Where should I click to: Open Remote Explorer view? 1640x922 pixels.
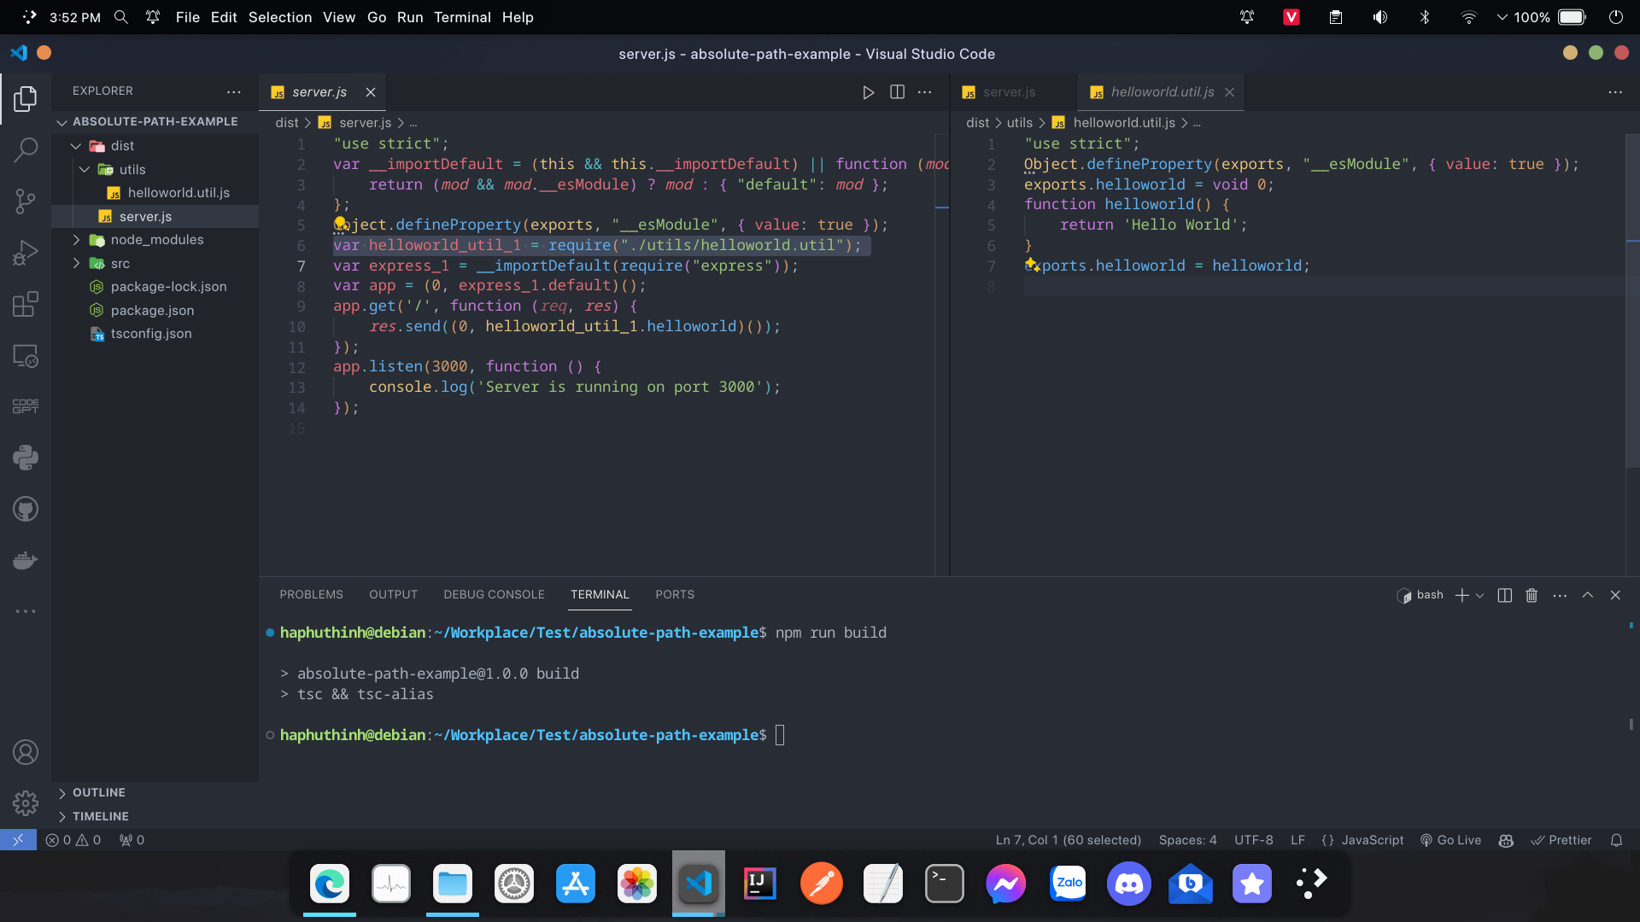(26, 355)
